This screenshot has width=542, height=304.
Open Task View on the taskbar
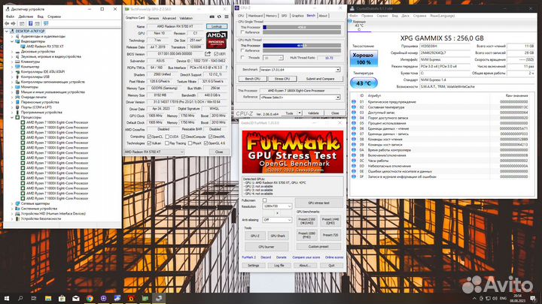[34, 298]
